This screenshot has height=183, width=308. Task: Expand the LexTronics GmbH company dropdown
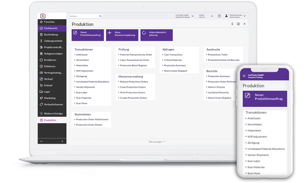pos(192,16)
